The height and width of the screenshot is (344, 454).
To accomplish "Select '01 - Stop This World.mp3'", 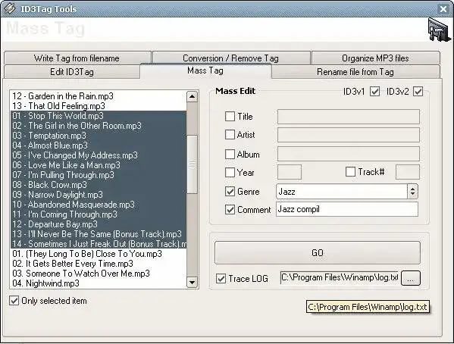I will click(99, 116).
